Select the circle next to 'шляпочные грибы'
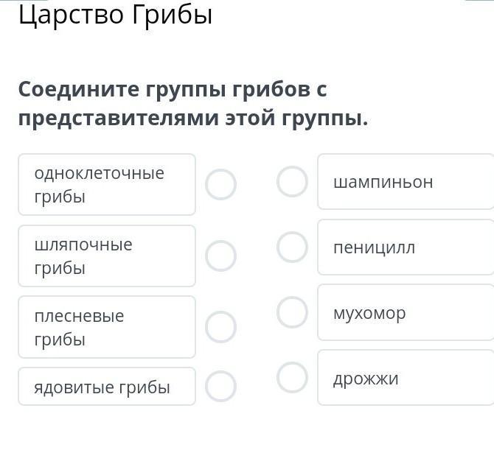The image size is (494, 450). coord(220,256)
